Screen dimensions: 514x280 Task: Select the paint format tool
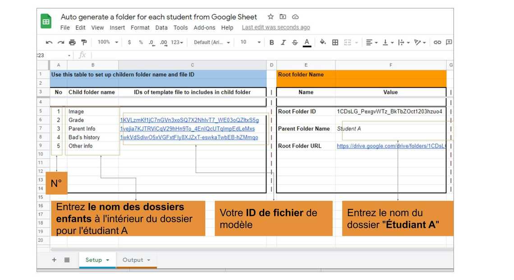pyautogui.click(x=84, y=42)
